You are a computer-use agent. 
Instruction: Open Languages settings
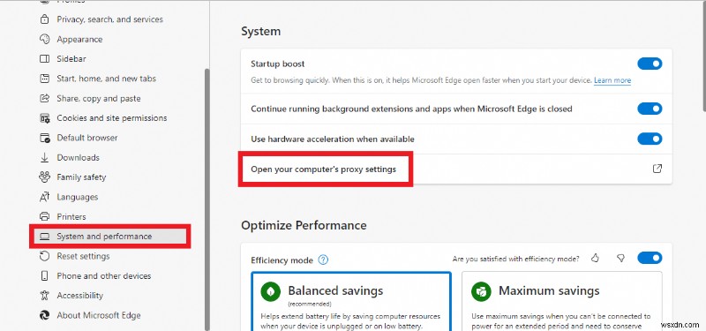click(x=77, y=197)
